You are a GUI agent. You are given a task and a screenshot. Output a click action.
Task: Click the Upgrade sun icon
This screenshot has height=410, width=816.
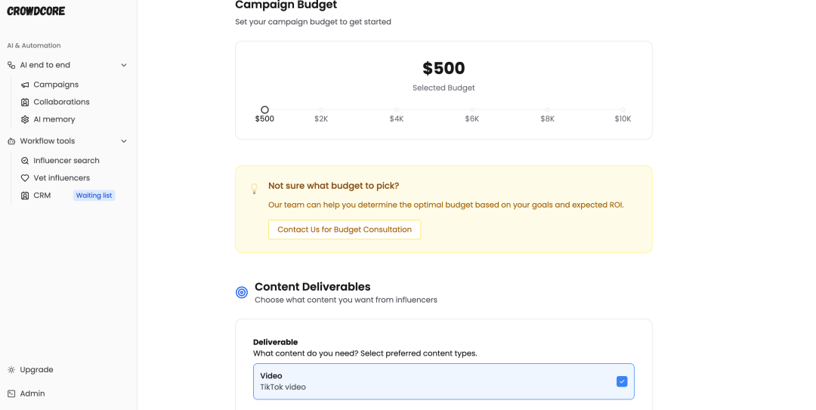click(11, 370)
